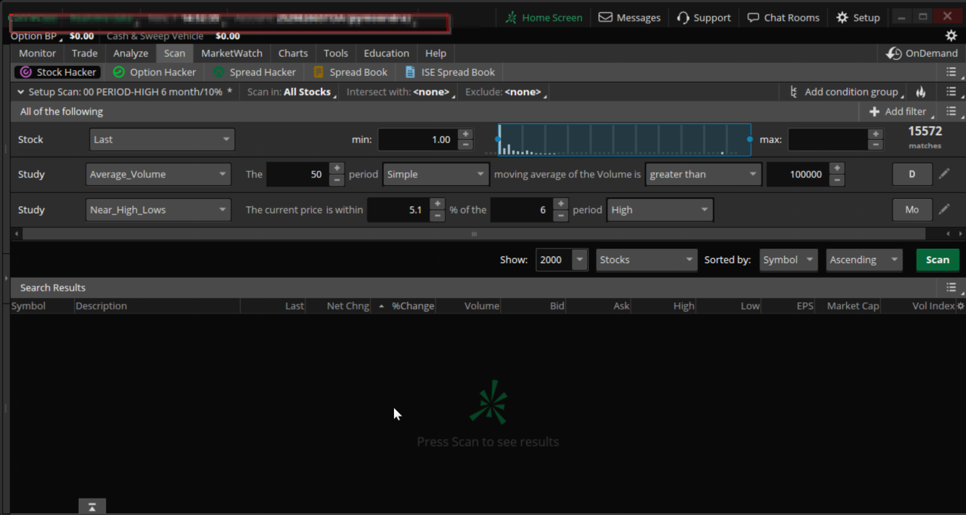Click the min value field 1.00
The height and width of the screenshot is (515, 966).
[417, 140]
